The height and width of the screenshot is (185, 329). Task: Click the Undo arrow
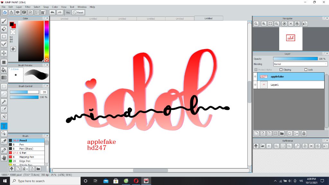[52, 13]
